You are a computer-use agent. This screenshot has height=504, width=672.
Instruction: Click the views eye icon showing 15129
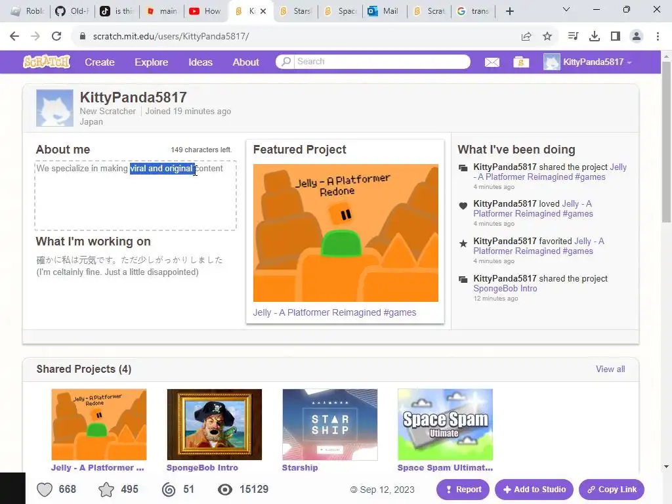click(x=225, y=490)
